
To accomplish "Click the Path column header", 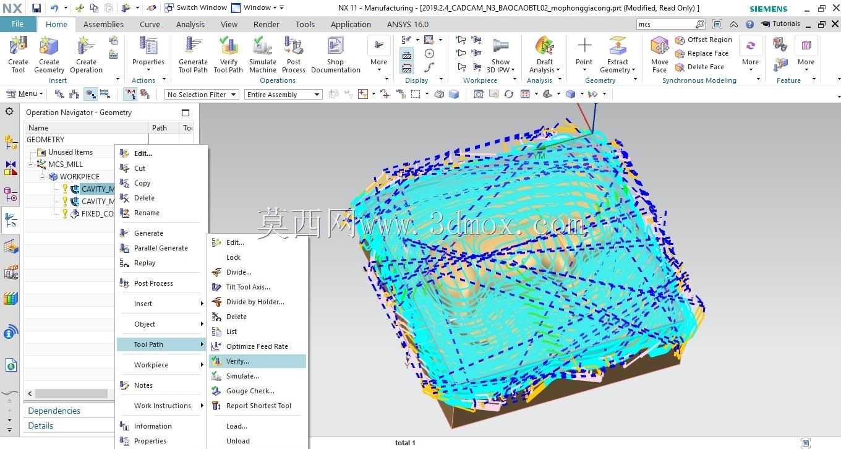I will [x=163, y=127].
